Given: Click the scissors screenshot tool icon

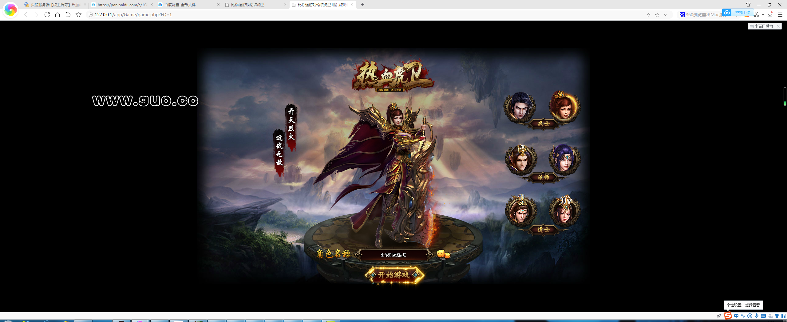Looking at the screenshot, I should (x=757, y=15).
